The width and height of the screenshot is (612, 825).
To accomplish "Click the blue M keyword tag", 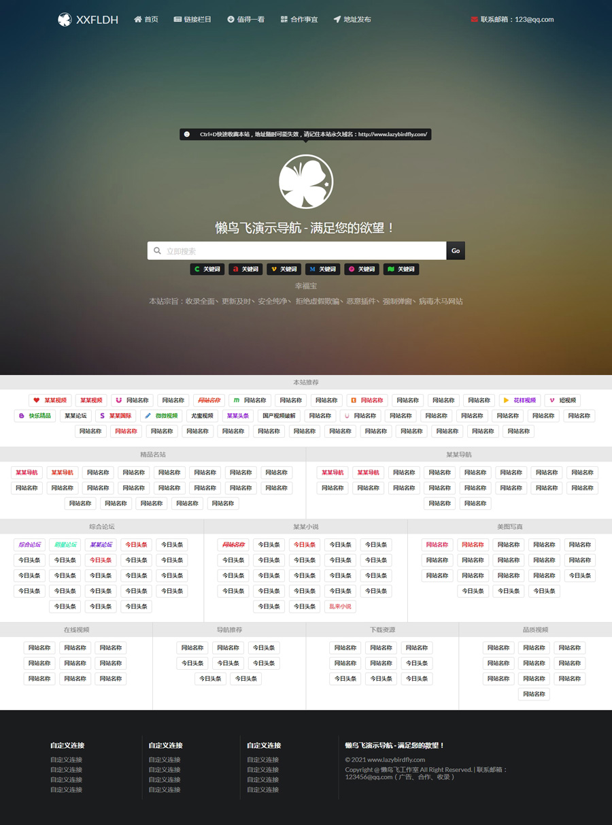I will coord(322,270).
